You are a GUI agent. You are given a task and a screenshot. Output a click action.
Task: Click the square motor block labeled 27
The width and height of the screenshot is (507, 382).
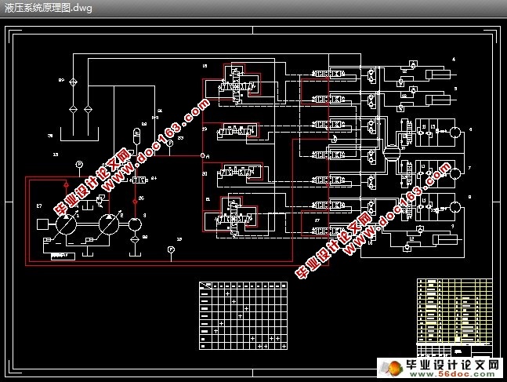pyautogui.click(x=42, y=224)
